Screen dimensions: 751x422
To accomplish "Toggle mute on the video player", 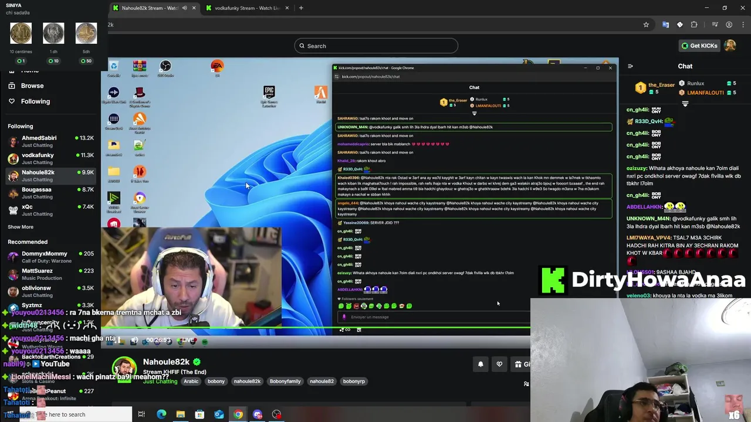I will 134,340.
